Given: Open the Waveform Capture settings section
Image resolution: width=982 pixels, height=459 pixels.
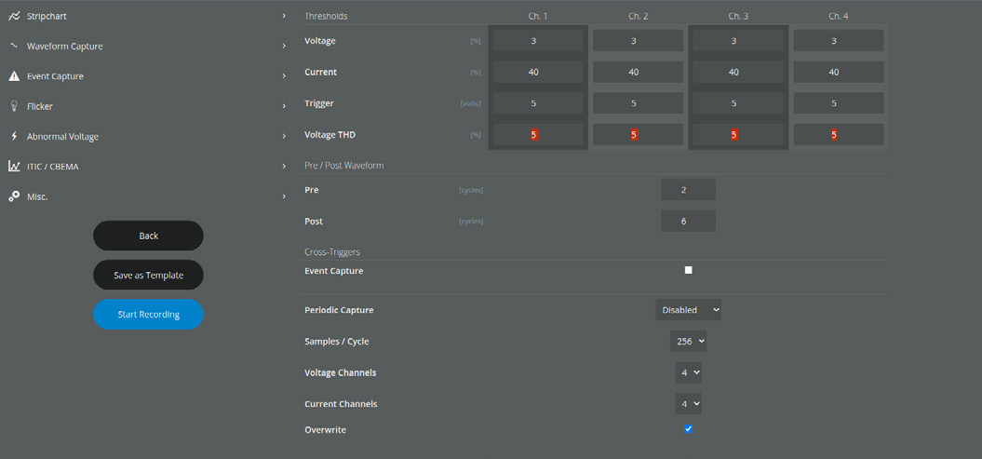Looking at the screenshot, I should tap(148, 47).
